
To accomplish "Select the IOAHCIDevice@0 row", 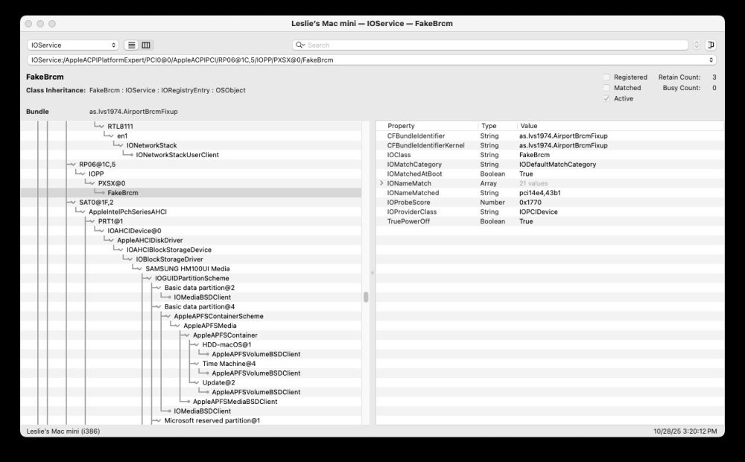I will coord(191,230).
